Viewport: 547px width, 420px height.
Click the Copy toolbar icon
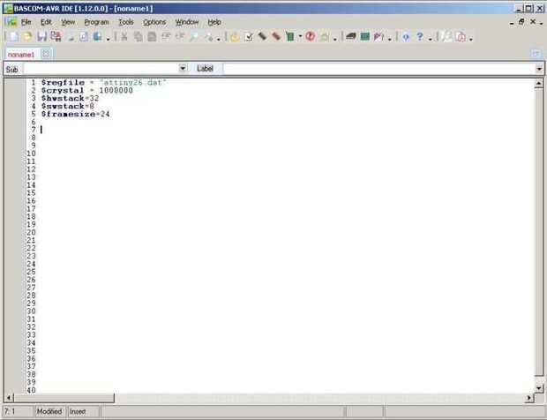point(139,37)
